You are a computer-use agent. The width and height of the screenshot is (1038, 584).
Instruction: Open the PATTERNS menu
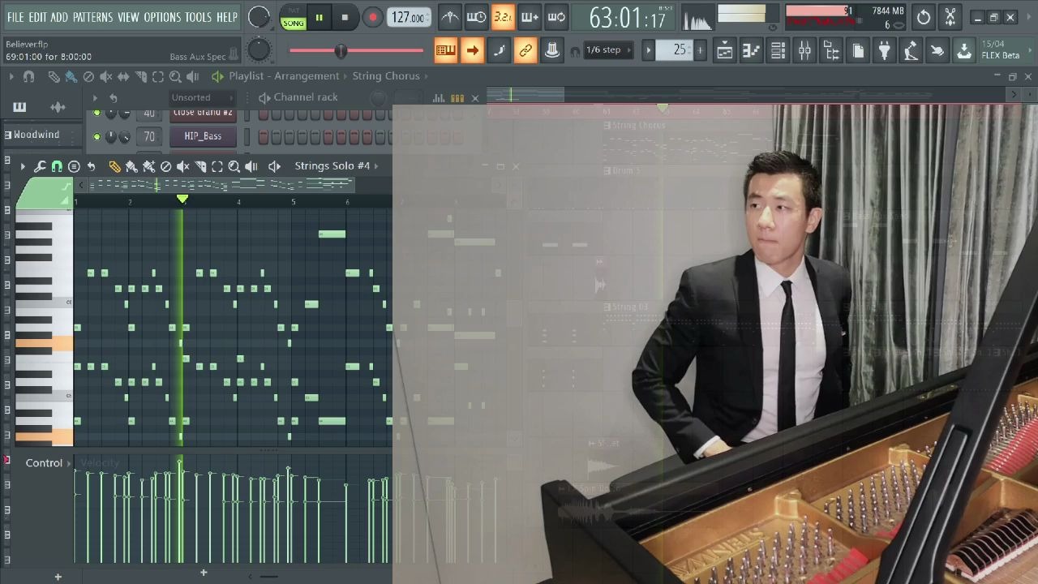click(x=92, y=17)
